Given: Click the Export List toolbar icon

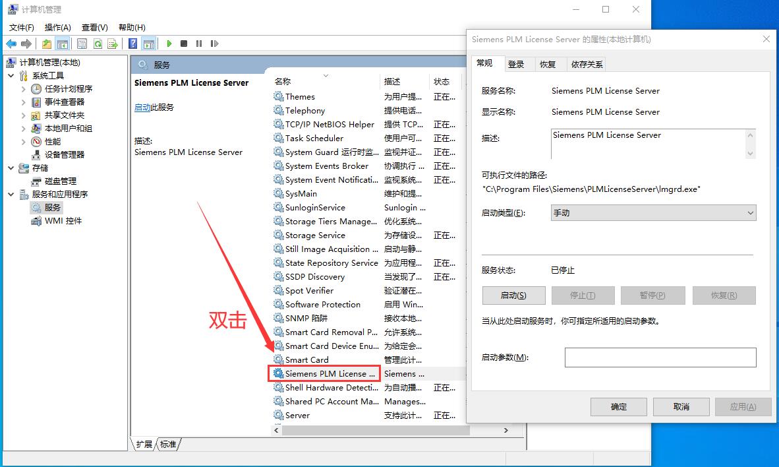Looking at the screenshot, I should click(x=113, y=44).
